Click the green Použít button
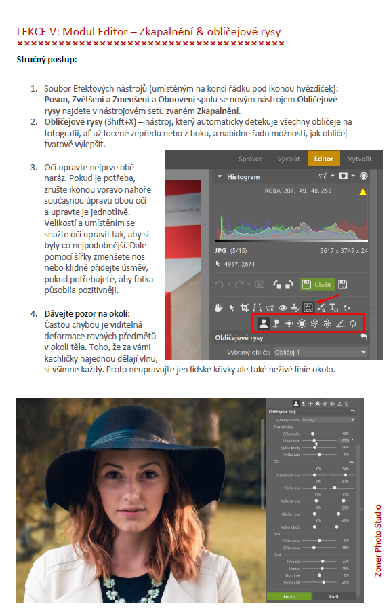The width and height of the screenshot is (391, 612). (289, 596)
